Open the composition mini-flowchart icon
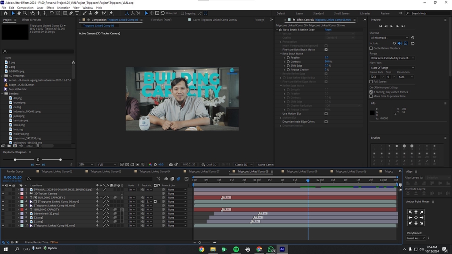 158,179
